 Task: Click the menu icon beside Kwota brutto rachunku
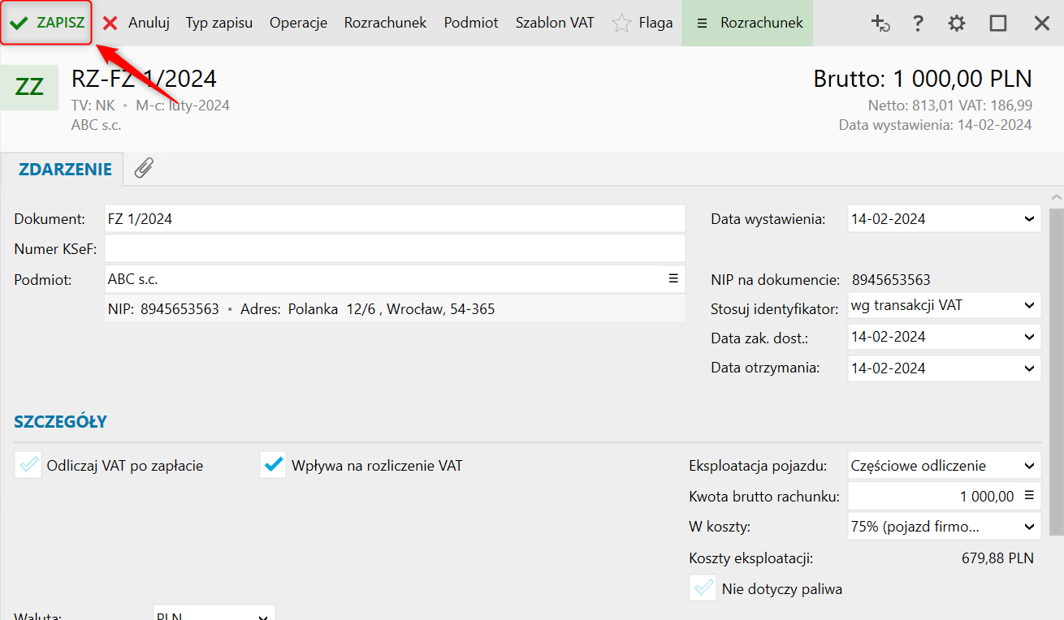(1029, 496)
